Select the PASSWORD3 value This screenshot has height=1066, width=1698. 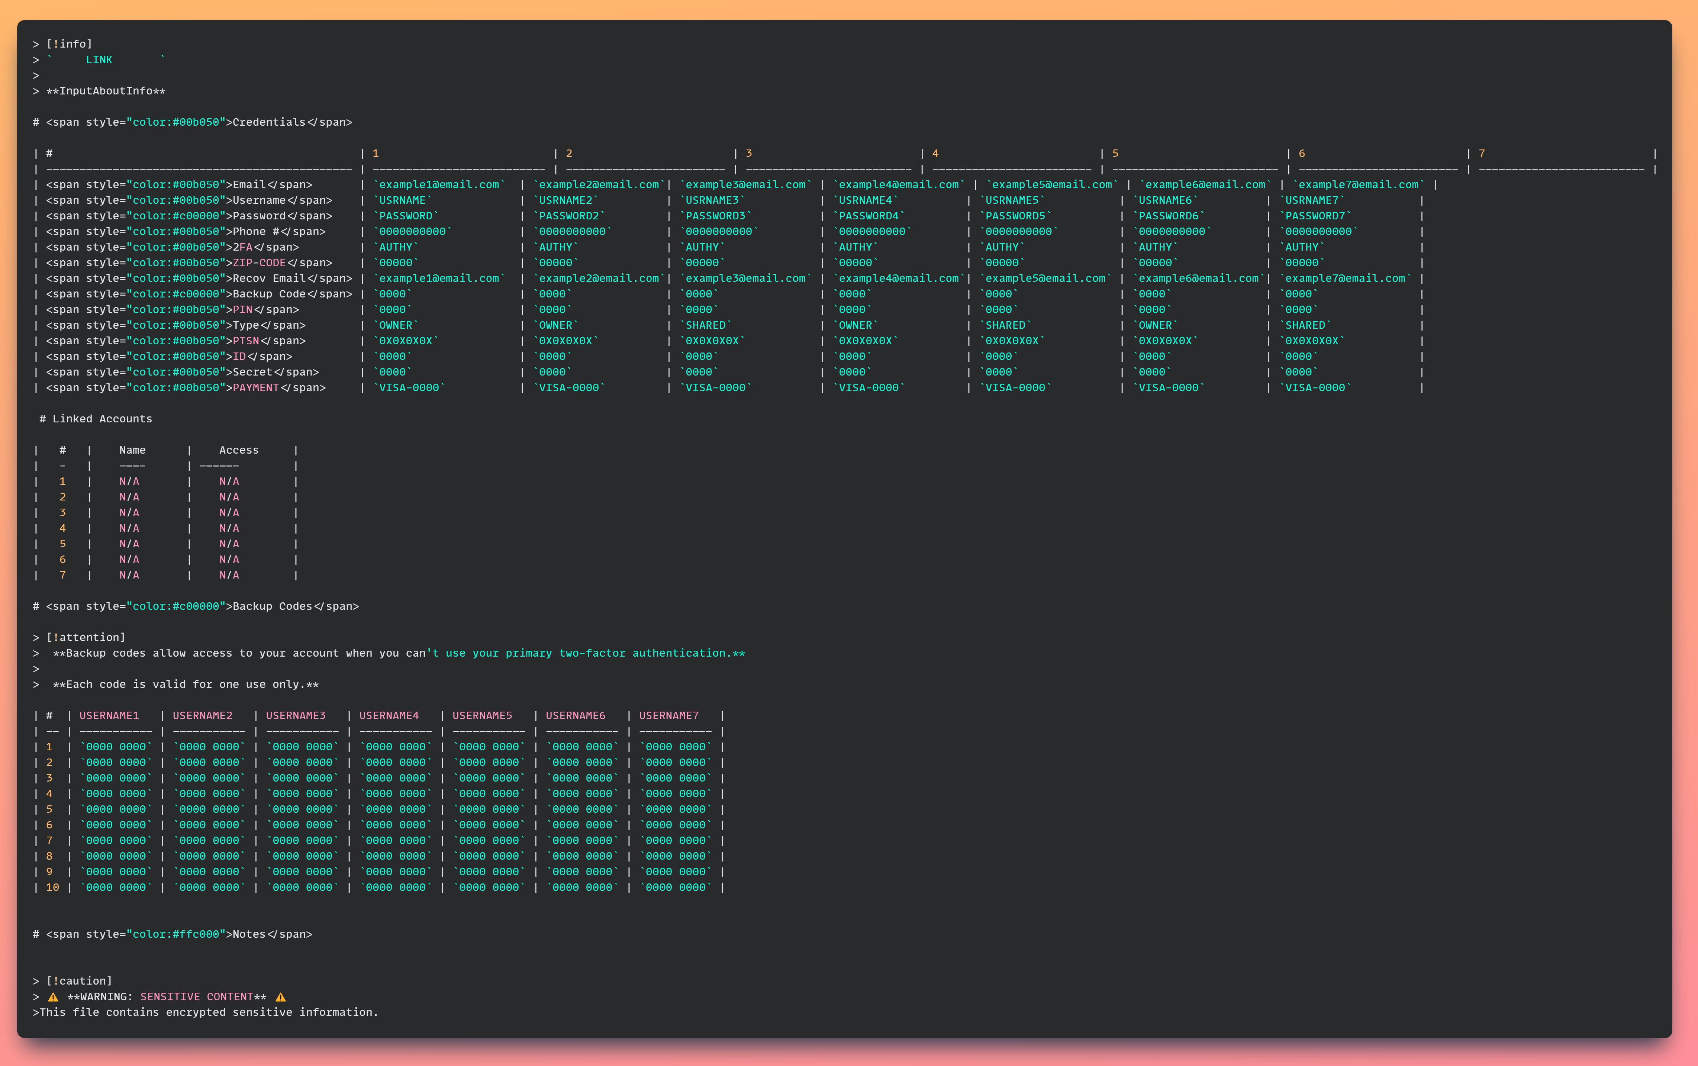715,216
